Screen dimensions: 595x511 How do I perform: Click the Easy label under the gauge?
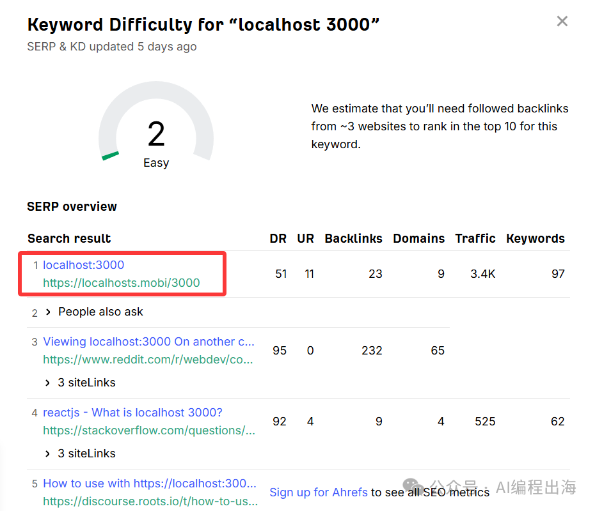156,163
